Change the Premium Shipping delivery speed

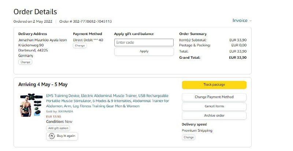click(x=188, y=138)
